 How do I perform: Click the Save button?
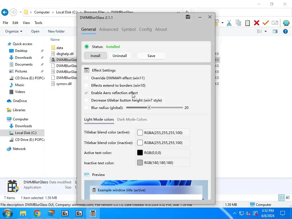pyautogui.click(x=151, y=56)
